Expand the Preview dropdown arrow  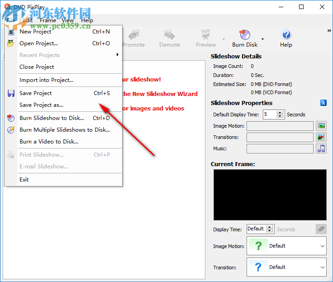pos(224,39)
